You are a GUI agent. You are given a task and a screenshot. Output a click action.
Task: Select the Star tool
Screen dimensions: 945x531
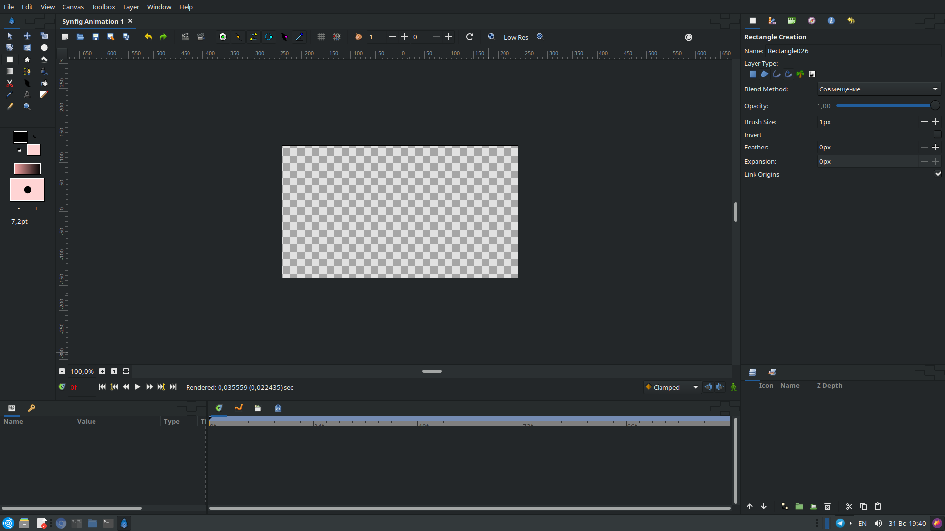click(27, 59)
